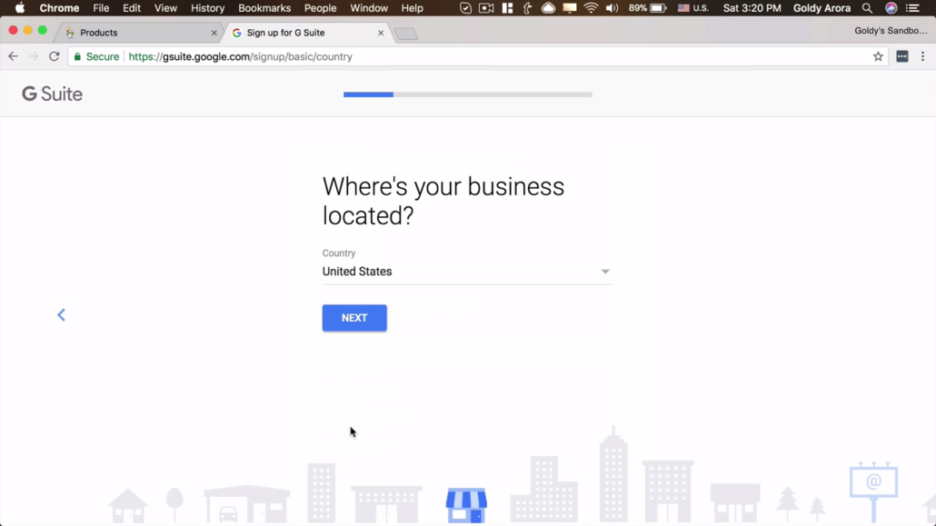936x526 pixels.
Task: Click the Wi-Fi status icon
Action: point(591,8)
